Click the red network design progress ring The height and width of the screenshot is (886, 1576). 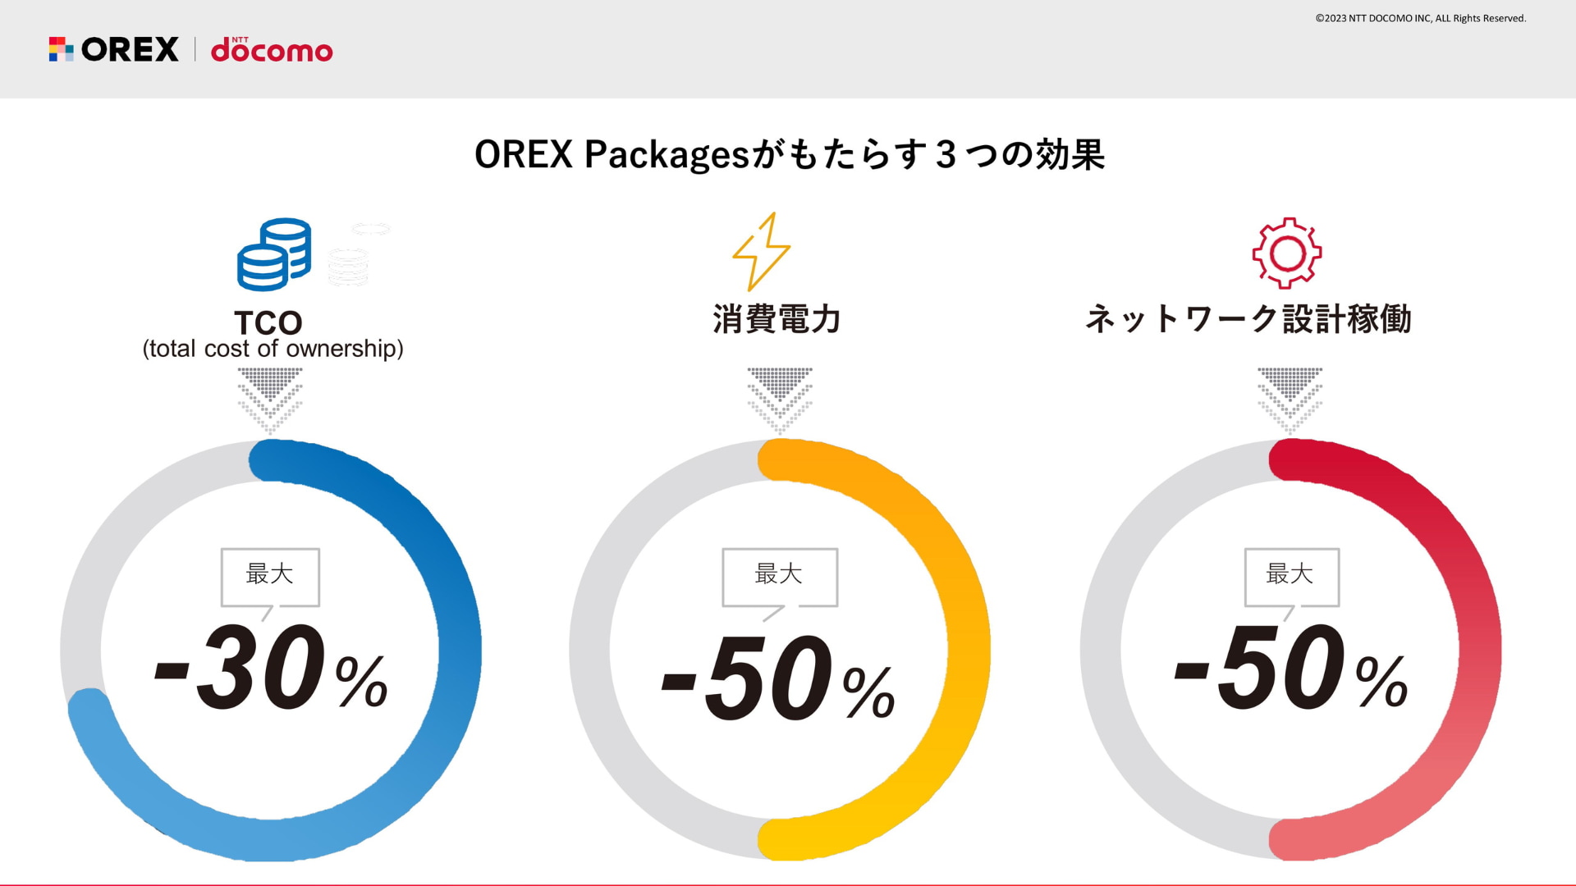(1479, 648)
